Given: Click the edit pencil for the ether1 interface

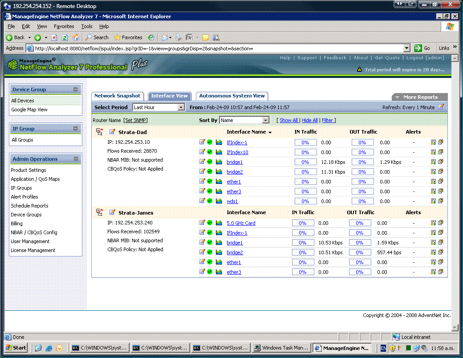Looking at the screenshot, I should click(x=202, y=181).
